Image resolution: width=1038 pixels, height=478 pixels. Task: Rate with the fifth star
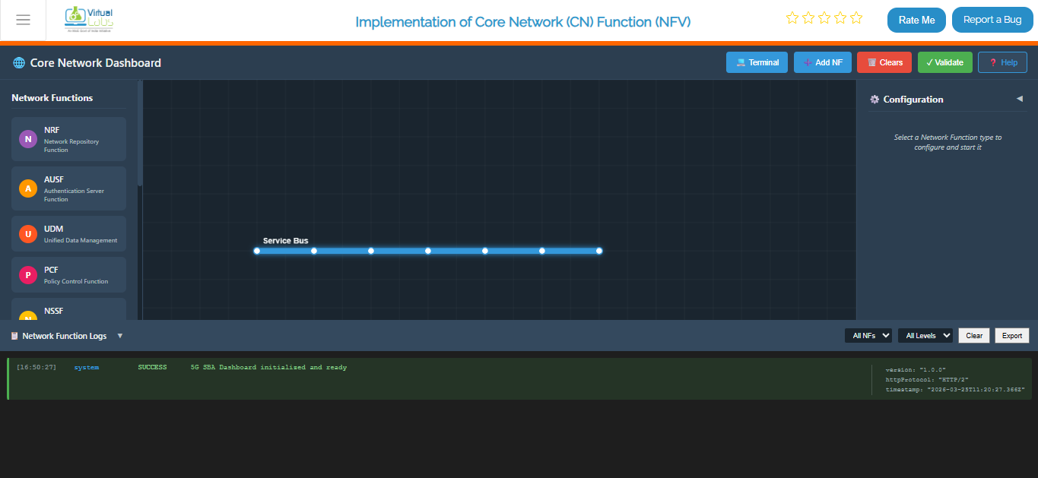tap(856, 17)
